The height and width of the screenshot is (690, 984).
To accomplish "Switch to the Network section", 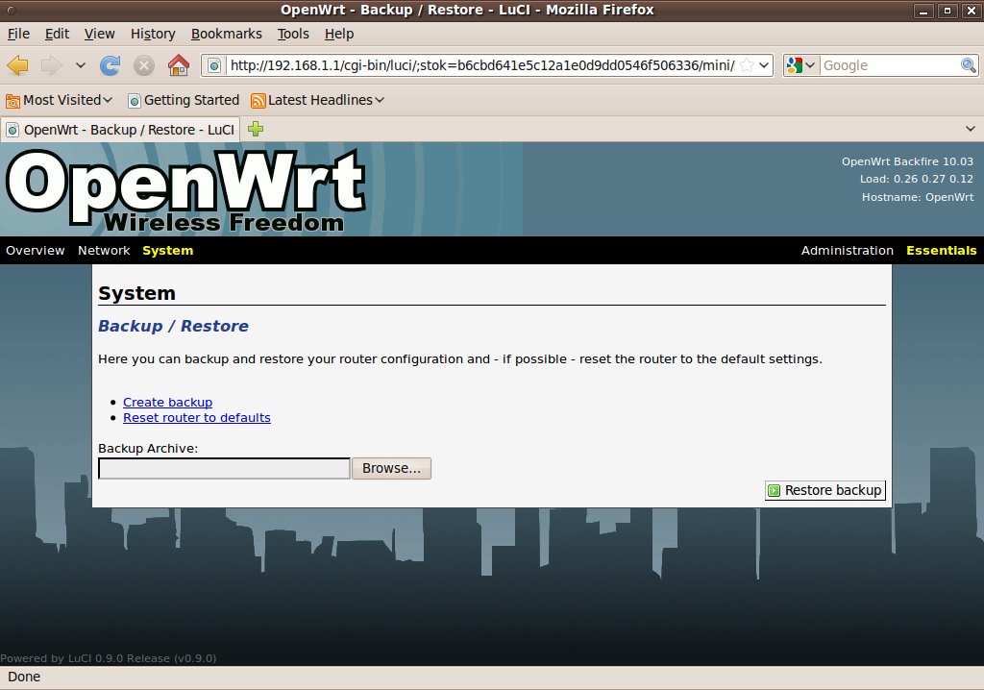I will coord(104,251).
